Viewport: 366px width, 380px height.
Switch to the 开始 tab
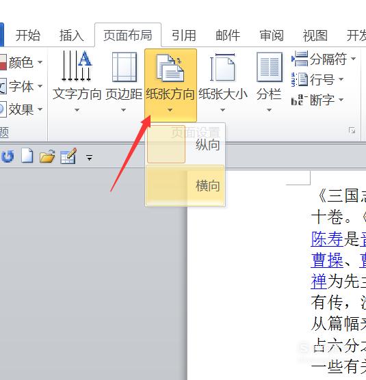[x=27, y=36]
